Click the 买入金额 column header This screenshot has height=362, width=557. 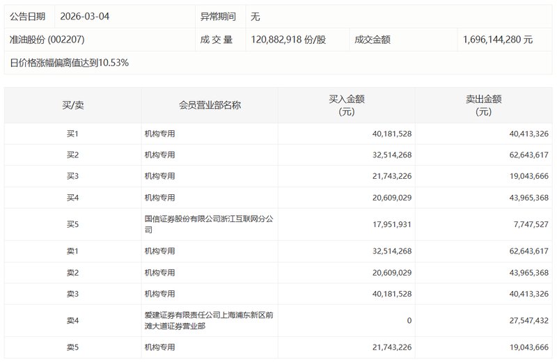coord(346,105)
